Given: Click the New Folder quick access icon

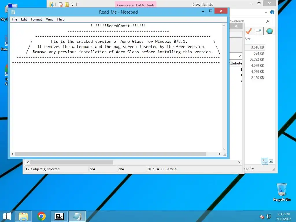Looking at the screenshot, I should pyautogui.click(x=67, y=5).
